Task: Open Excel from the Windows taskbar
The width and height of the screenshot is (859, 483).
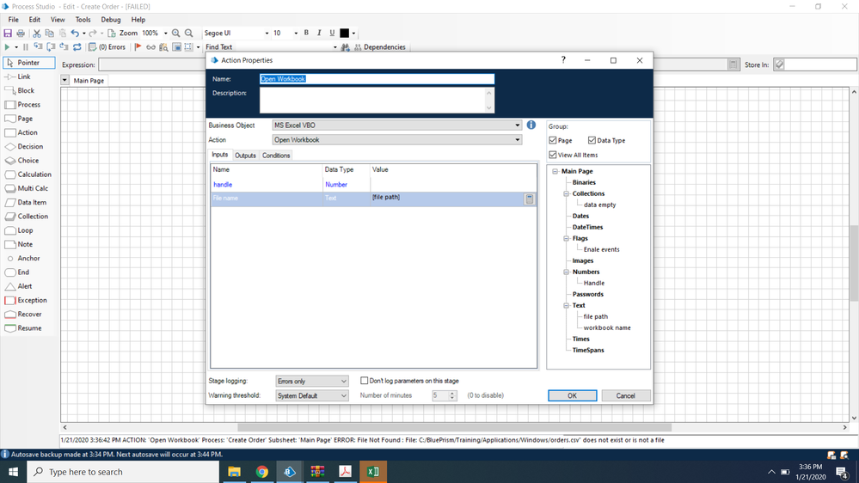Action: (x=372, y=472)
